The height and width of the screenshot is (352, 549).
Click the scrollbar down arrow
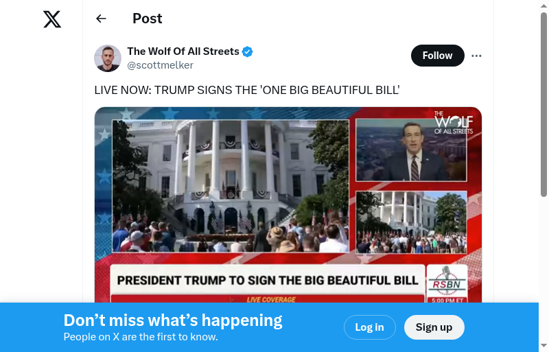coord(544,347)
